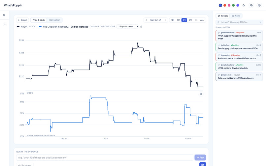Image resolution: width=266 pixels, height=166 pixels.
Task: Click the What'sPoppin logo
Action: pyautogui.click(x=13, y=5)
